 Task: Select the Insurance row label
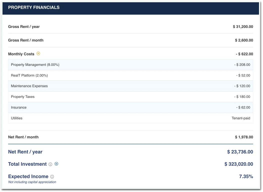pos(19,107)
